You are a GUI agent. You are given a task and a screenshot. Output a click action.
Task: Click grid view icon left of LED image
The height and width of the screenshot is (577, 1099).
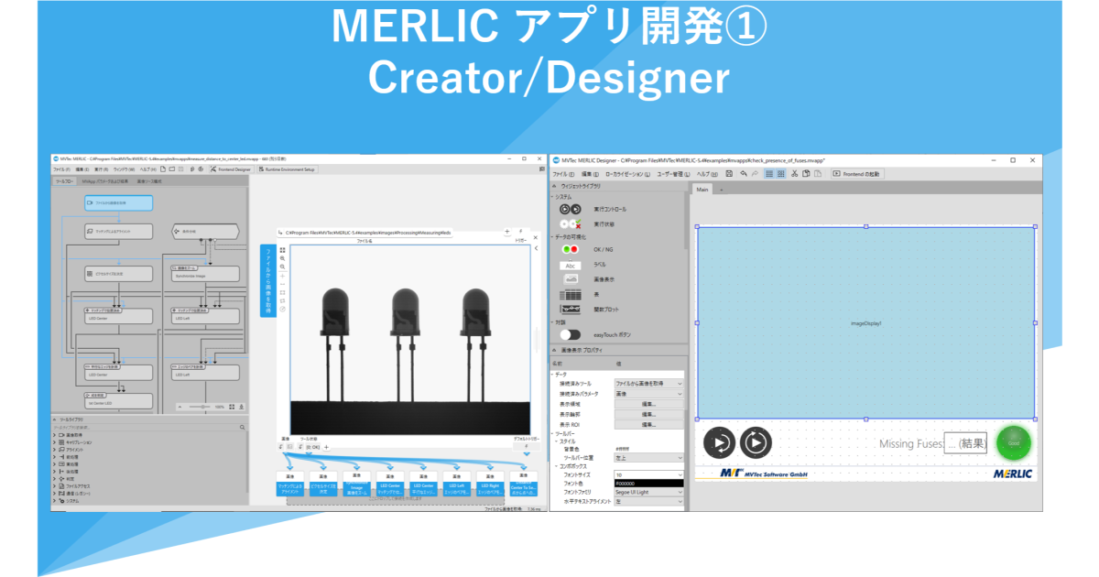[x=283, y=249]
